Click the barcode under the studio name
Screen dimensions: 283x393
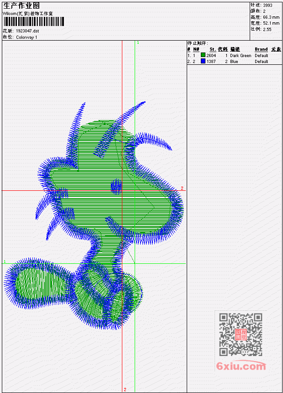tap(34, 21)
